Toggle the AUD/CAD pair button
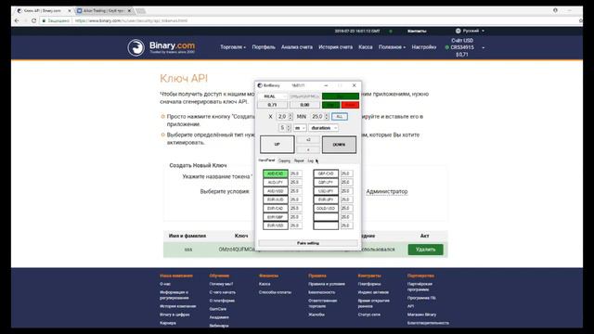594x334 pixels. click(275, 173)
